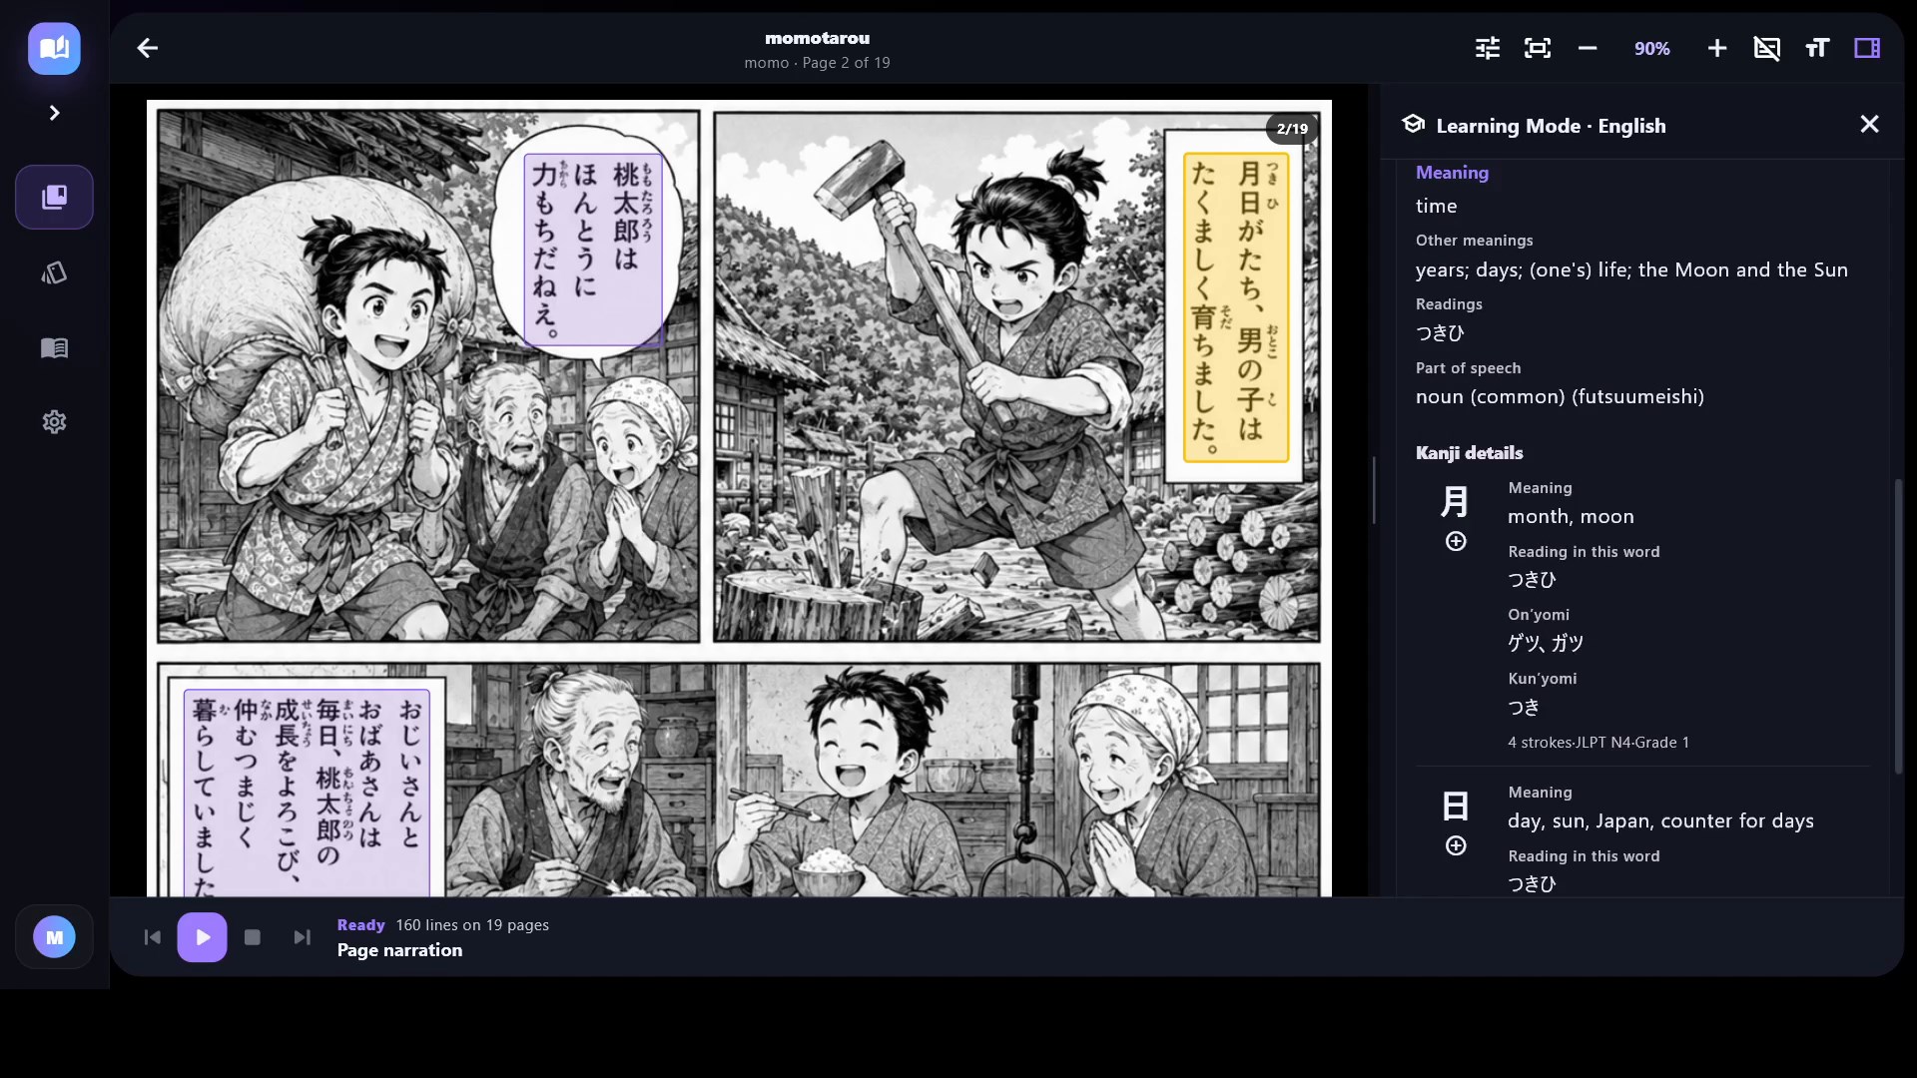Select the 桃太郎は speech bubble text
Screen dimensions: 1917x1078
tap(593, 250)
